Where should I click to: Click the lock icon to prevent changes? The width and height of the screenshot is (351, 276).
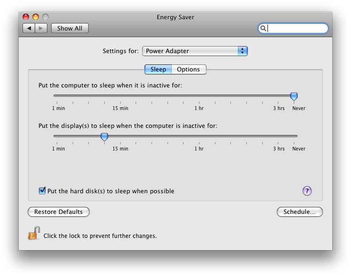pyautogui.click(x=34, y=233)
